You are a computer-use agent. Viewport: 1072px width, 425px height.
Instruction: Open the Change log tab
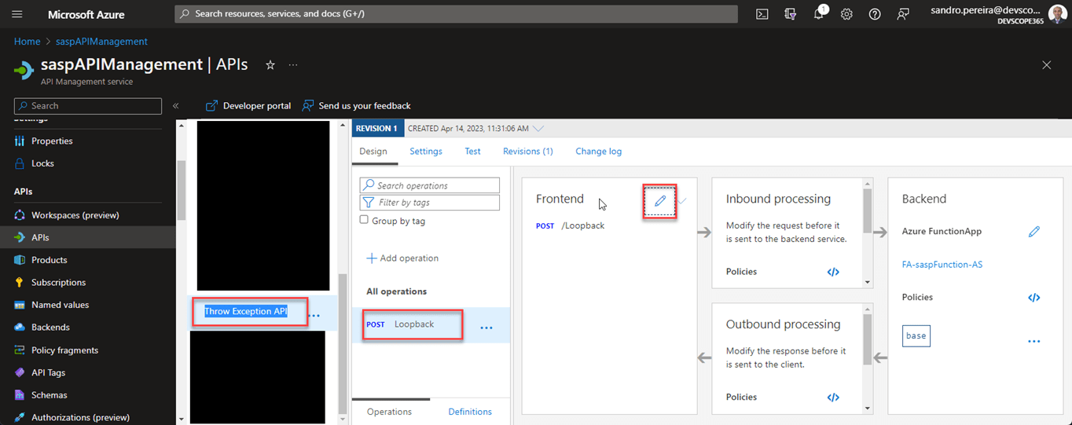point(598,151)
